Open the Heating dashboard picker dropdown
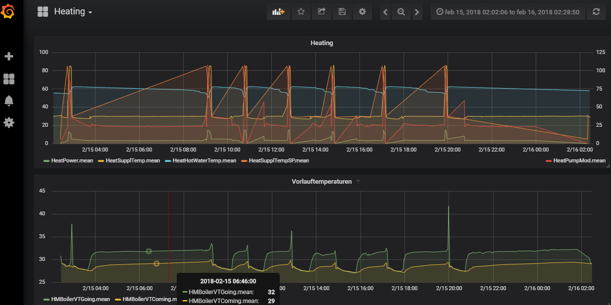This screenshot has width=611, height=305. coord(73,12)
